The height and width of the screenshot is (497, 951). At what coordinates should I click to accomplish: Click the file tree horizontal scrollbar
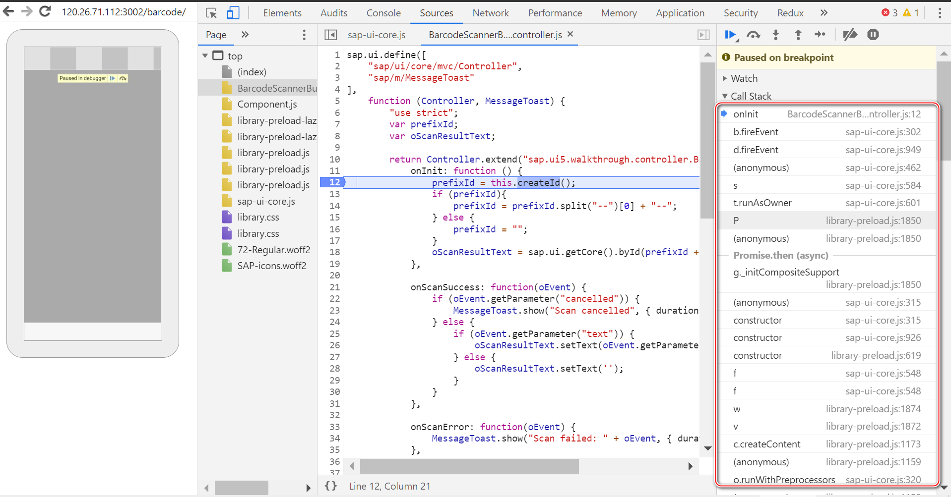[242, 488]
